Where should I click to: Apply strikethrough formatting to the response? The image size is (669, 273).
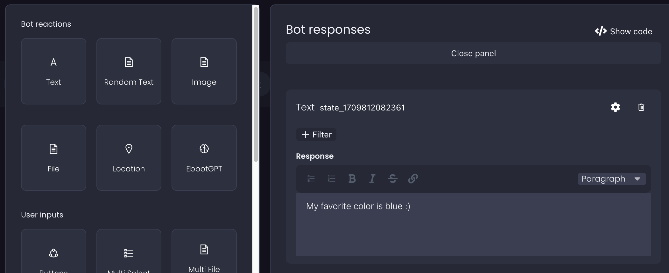coord(392,179)
